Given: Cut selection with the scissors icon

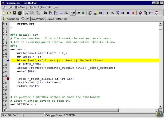Looking at the screenshot, I should [27, 13].
